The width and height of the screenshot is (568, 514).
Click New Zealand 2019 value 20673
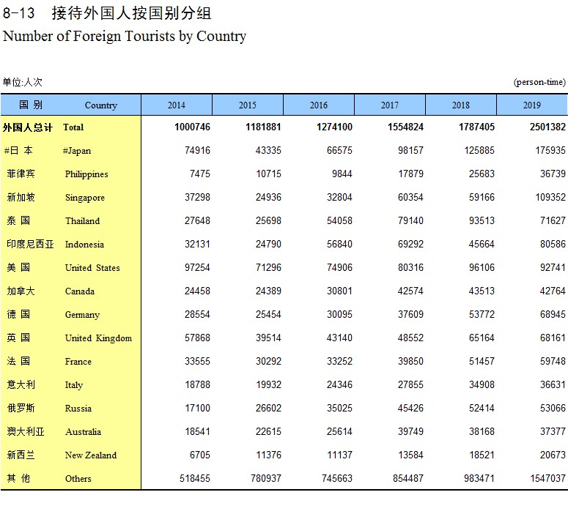click(553, 455)
